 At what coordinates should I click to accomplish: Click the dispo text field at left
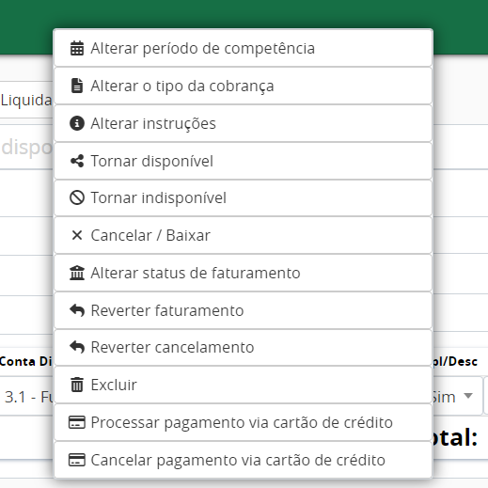tap(26, 148)
